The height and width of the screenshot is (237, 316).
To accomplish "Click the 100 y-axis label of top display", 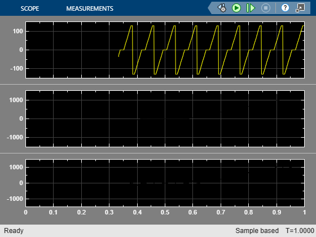I will click(x=18, y=31).
